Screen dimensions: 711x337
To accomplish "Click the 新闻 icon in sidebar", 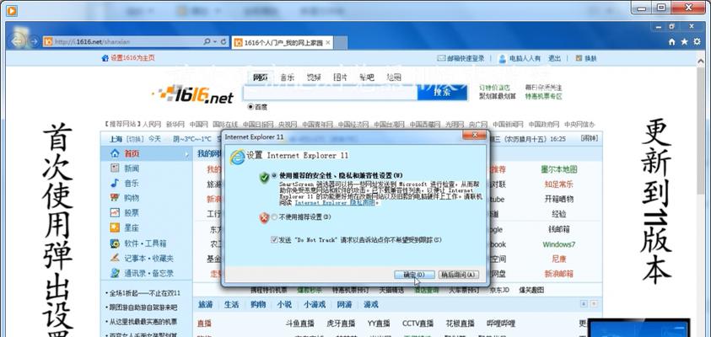I will 116,168.
